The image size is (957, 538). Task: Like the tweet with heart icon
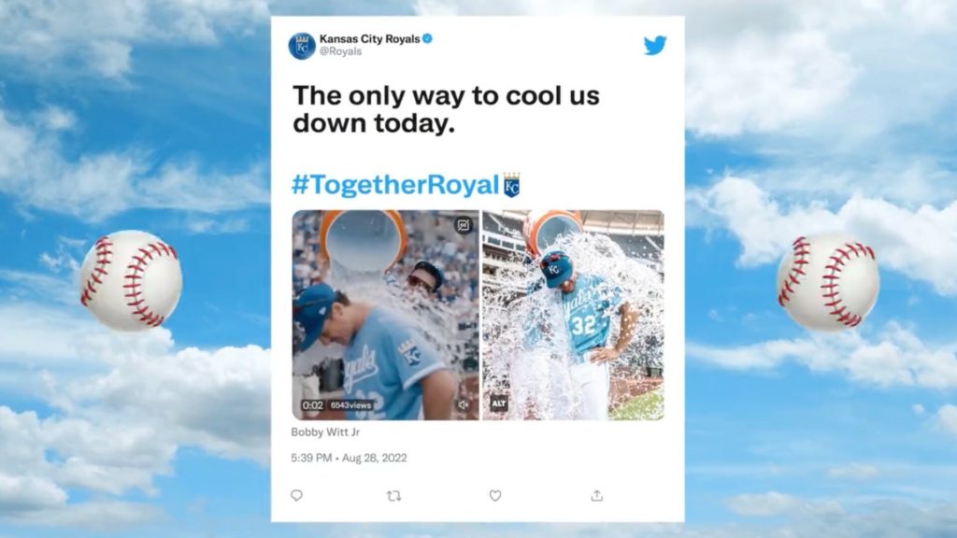495,495
